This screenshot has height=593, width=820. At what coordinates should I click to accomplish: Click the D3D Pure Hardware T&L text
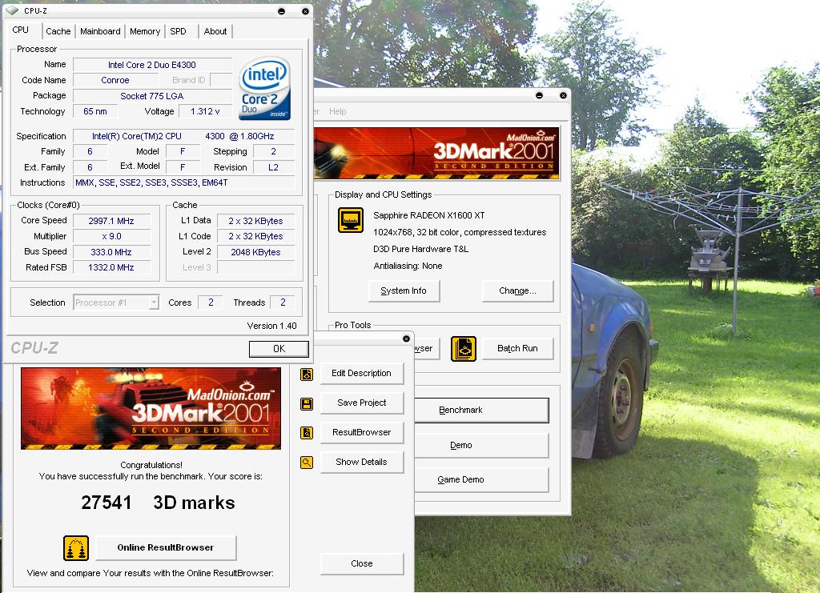[421, 249]
